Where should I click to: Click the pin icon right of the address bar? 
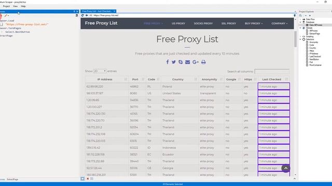(295, 16)
